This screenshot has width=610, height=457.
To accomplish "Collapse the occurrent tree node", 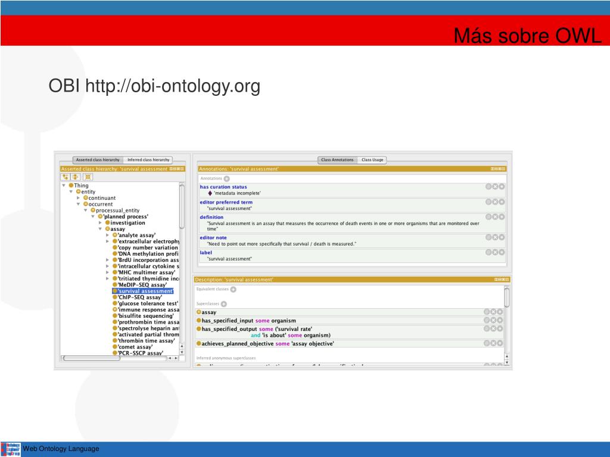I will click(x=78, y=205).
